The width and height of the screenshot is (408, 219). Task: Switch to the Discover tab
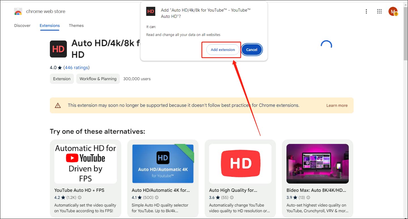[x=22, y=25]
